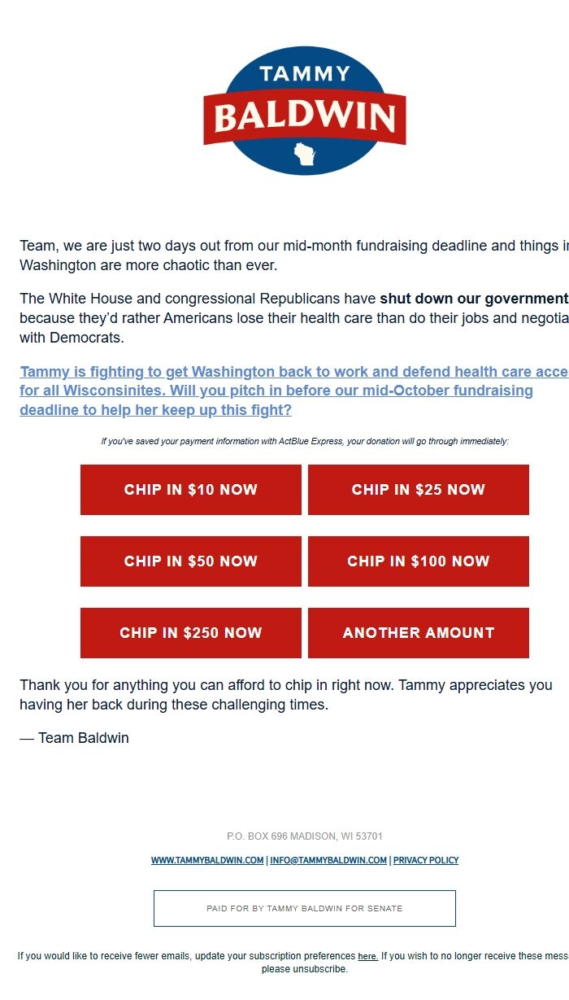Click the '— Team Baldwin' signature line
The image size is (569, 1000).
75,738
